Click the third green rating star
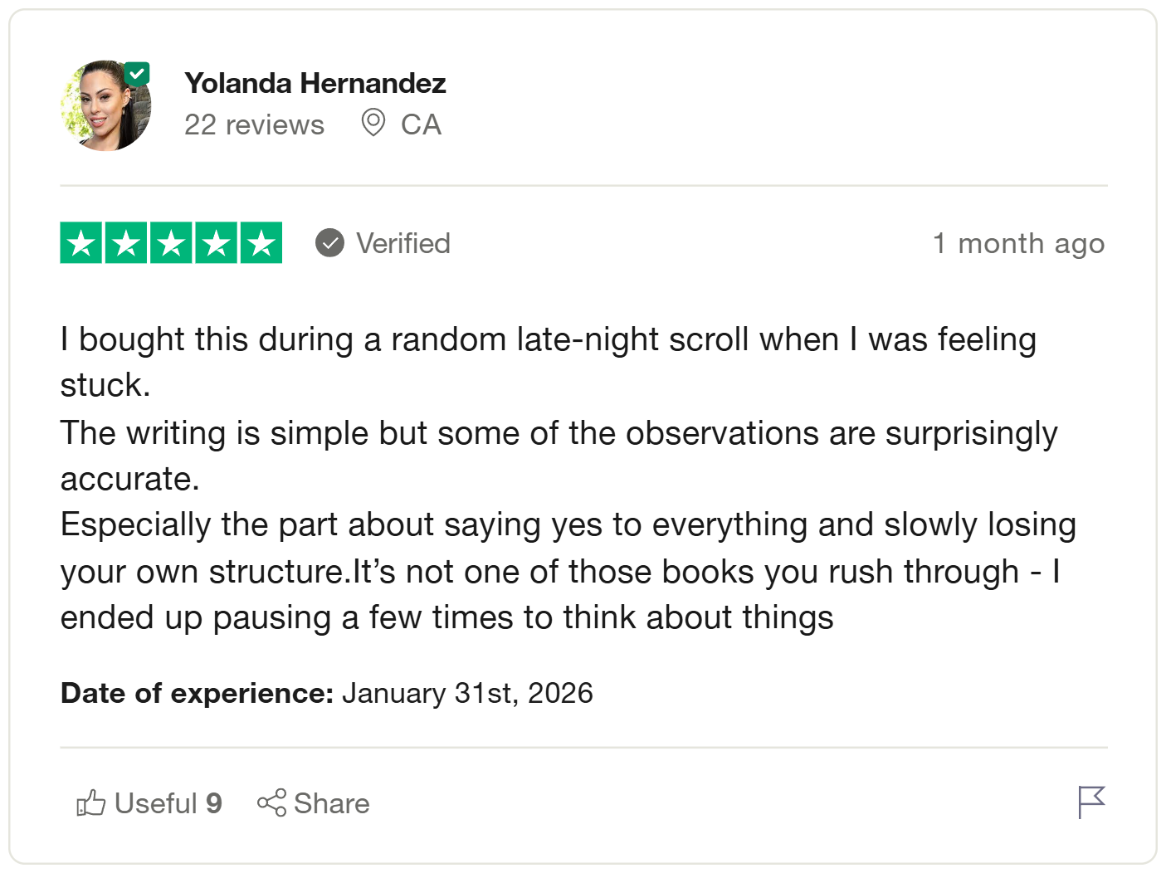1166x873 pixels. click(x=171, y=243)
